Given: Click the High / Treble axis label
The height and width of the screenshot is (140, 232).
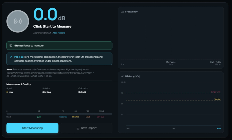Looking at the screenshot, I should (x=215, y=62).
